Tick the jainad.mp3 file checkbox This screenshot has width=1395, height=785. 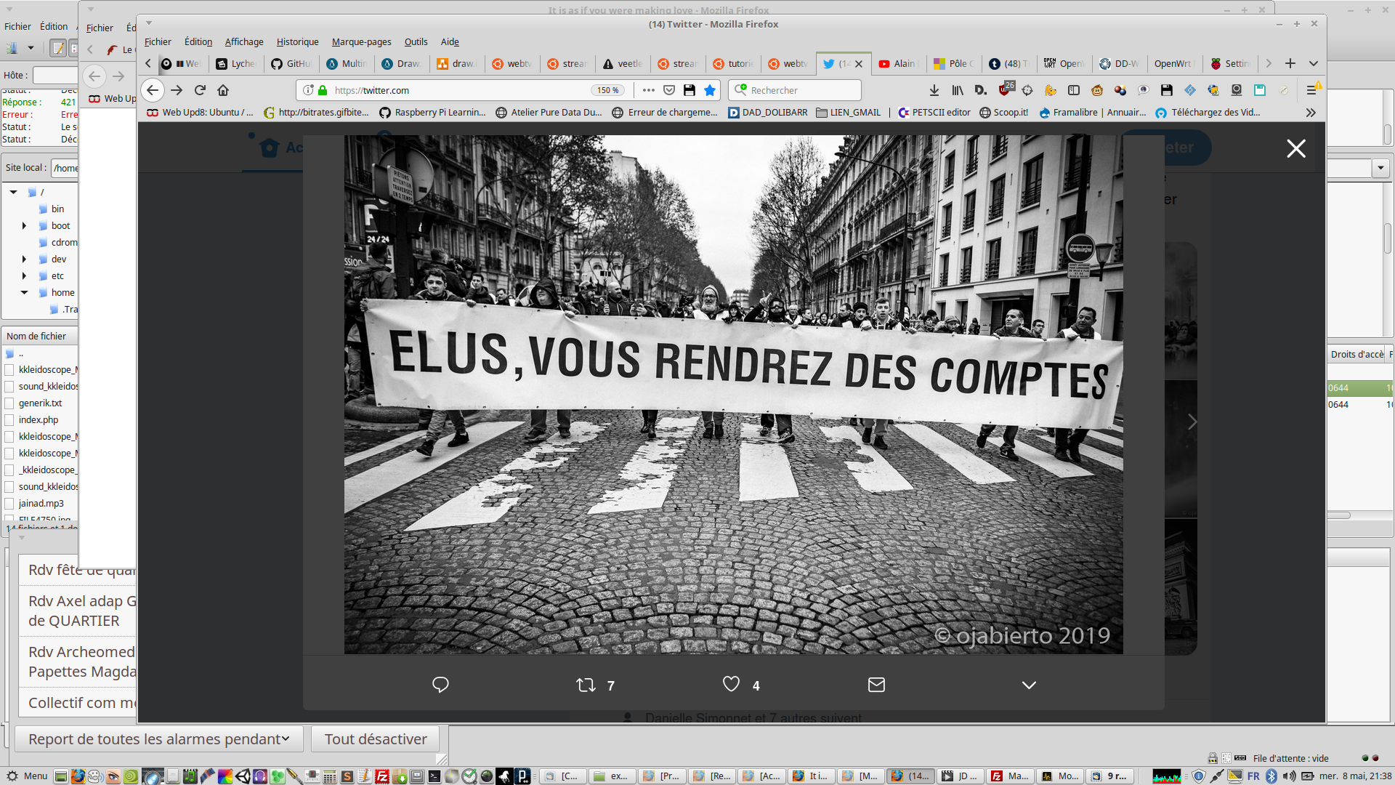click(9, 504)
